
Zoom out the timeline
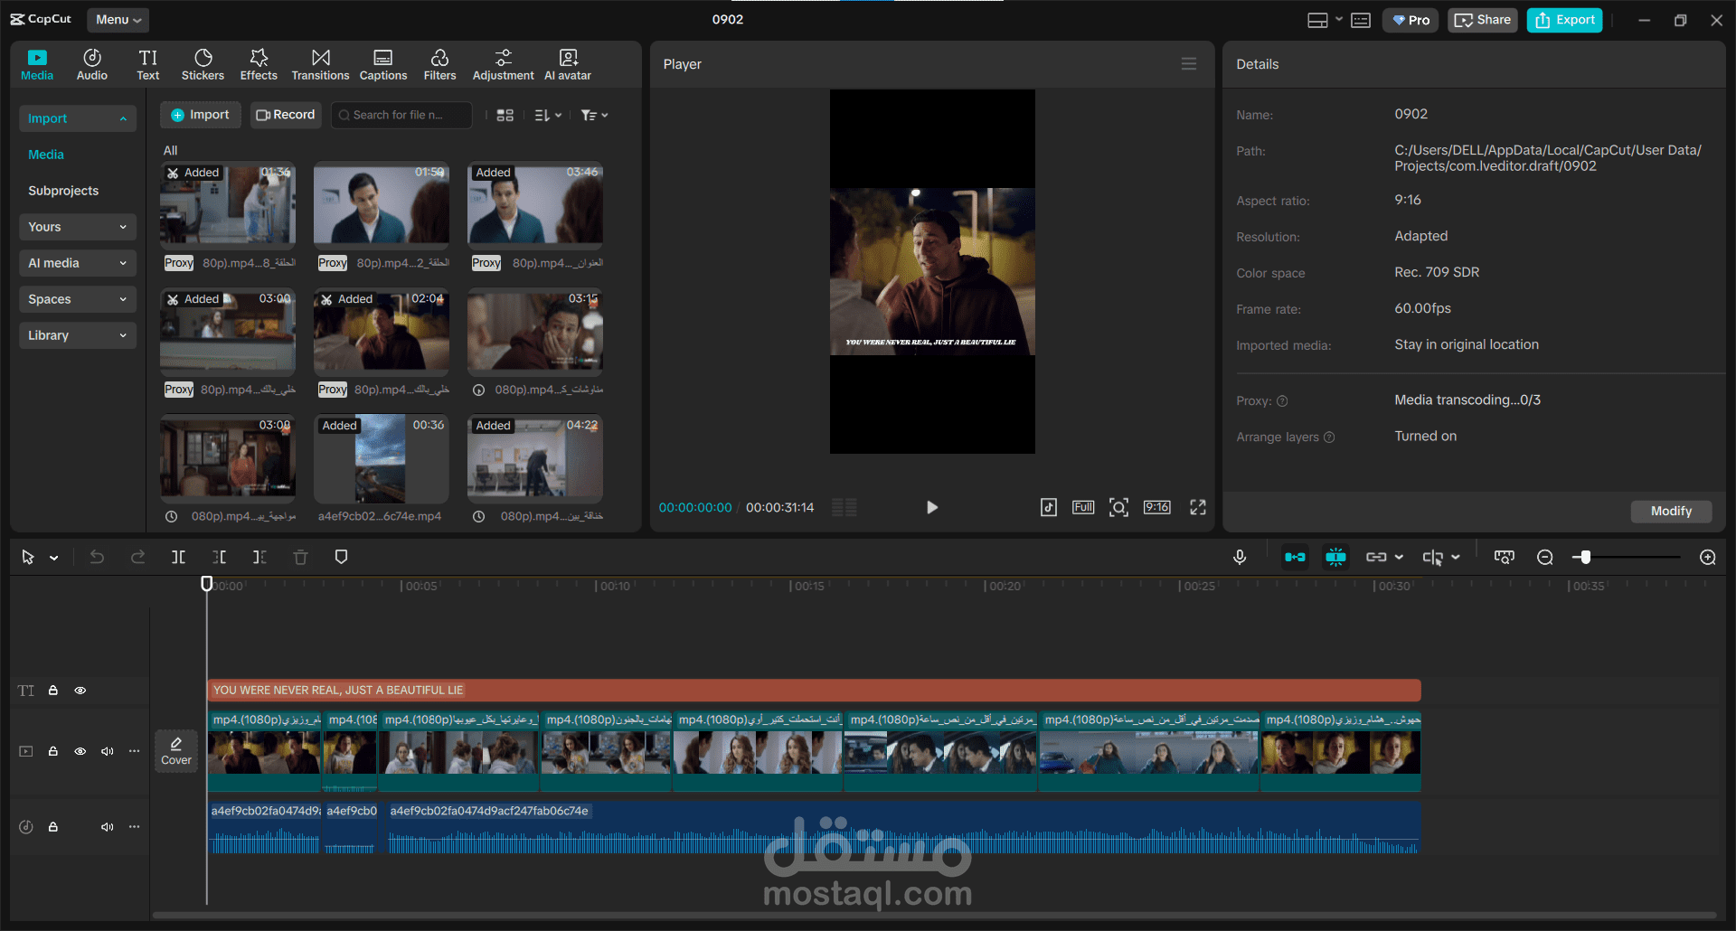(1545, 558)
